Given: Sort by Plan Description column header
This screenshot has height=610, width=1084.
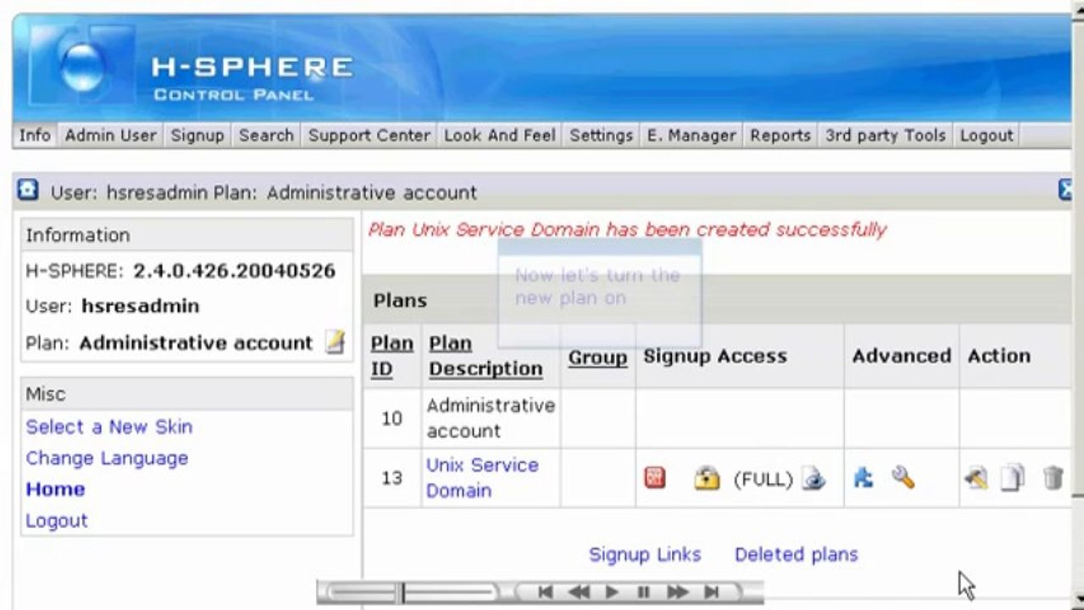Looking at the screenshot, I should tap(486, 356).
